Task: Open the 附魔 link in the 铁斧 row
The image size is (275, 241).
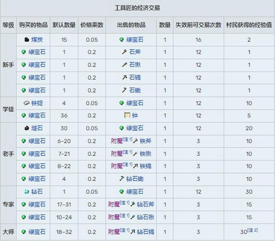Action: coord(117,141)
